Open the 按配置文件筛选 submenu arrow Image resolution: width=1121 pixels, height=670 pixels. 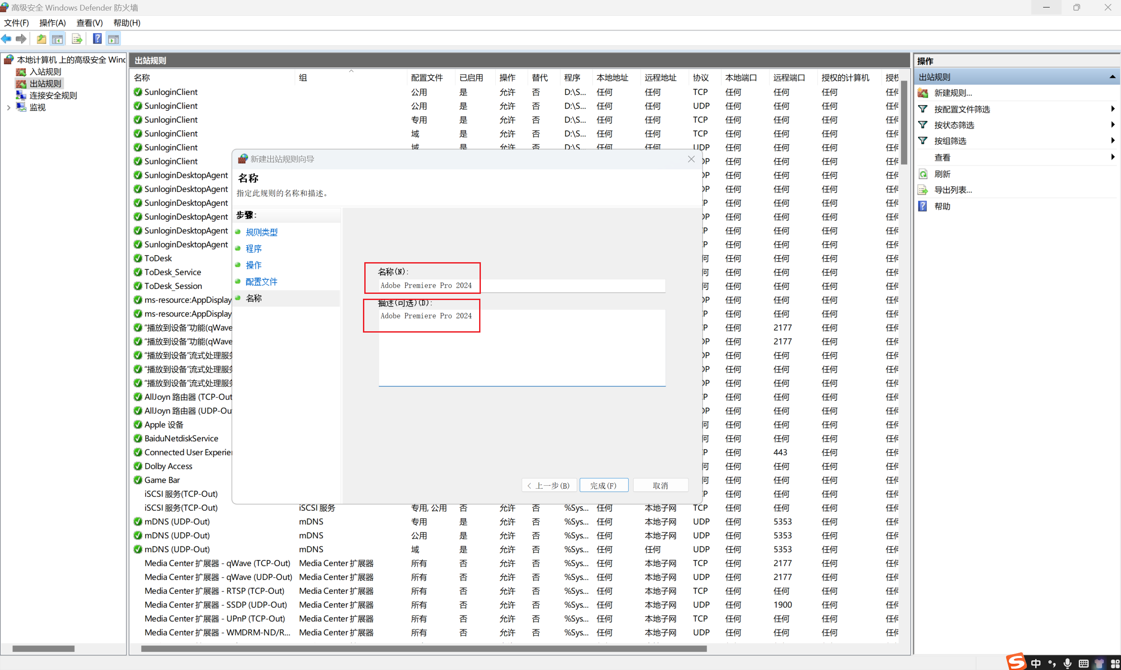tap(1113, 109)
